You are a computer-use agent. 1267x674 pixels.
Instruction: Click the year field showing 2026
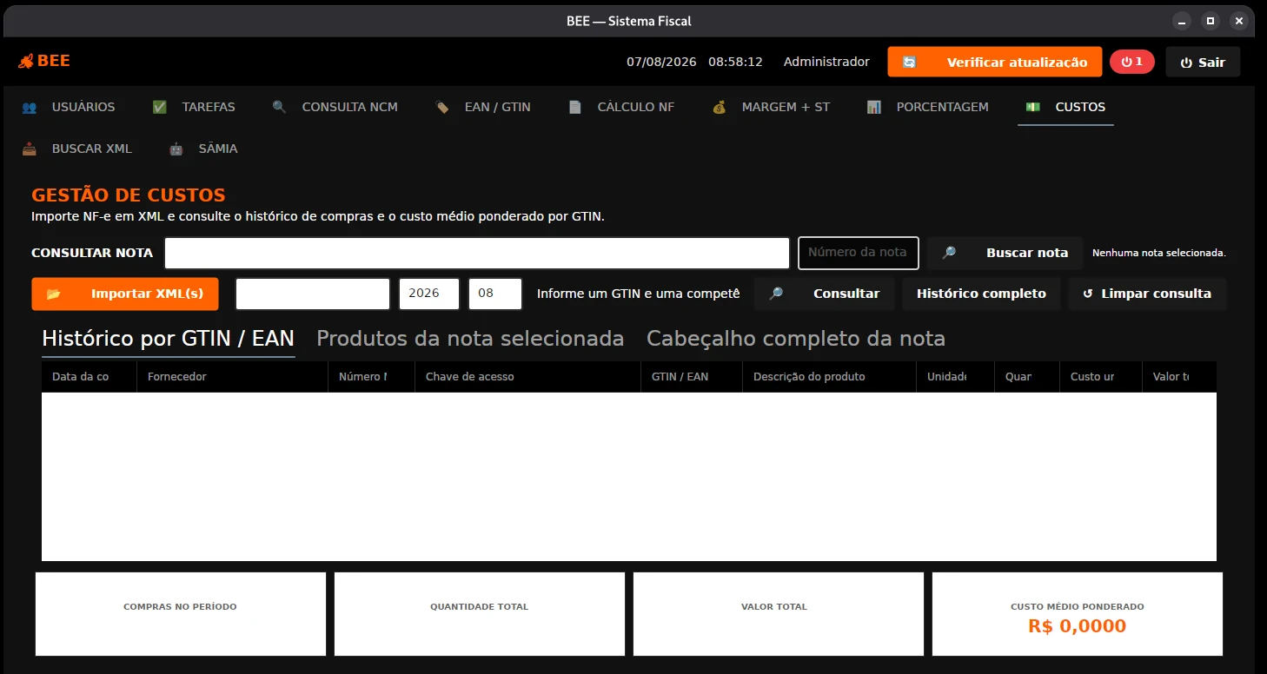(x=429, y=294)
